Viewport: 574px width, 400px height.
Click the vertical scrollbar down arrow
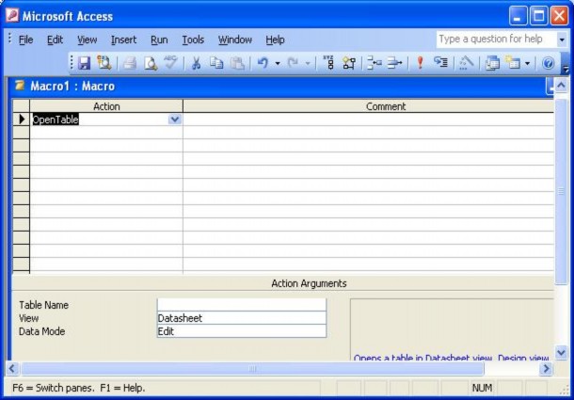click(x=561, y=352)
